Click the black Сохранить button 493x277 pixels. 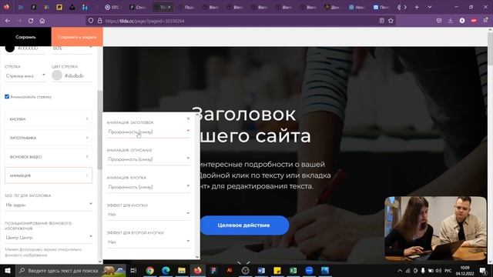coord(25,37)
